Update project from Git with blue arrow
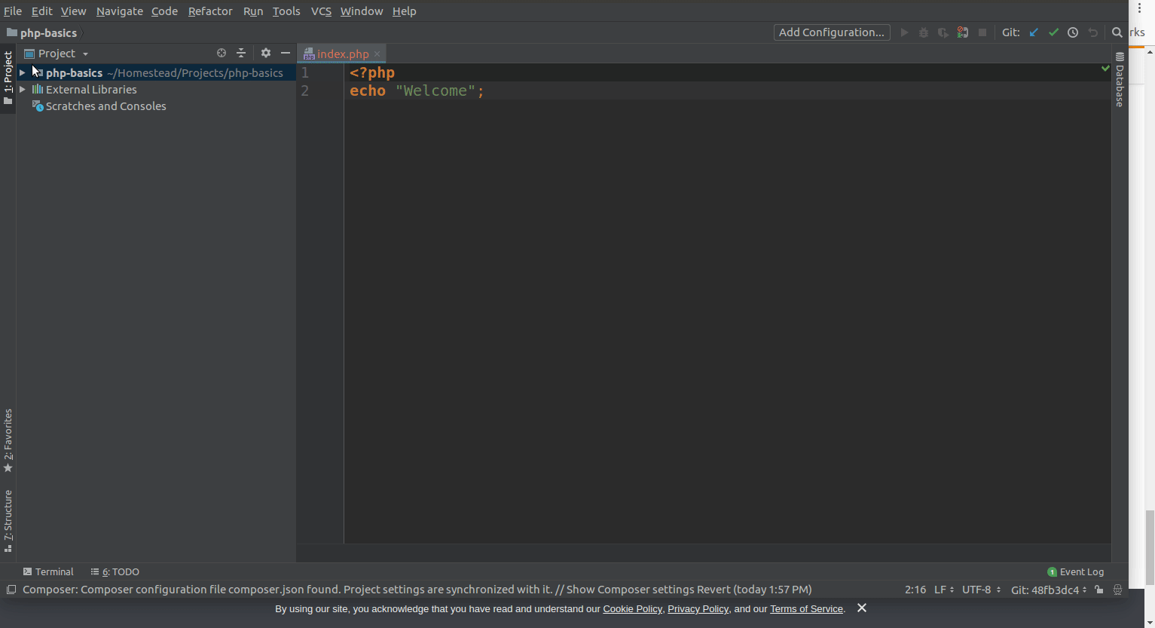 click(x=1033, y=32)
